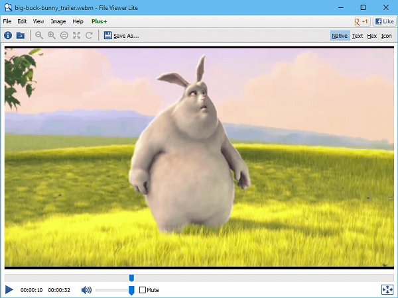Switch to Text view

pos(358,36)
